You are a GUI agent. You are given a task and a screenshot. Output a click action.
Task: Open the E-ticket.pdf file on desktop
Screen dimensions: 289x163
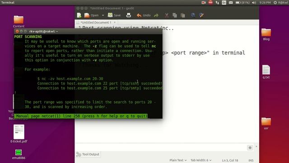tap(19, 134)
